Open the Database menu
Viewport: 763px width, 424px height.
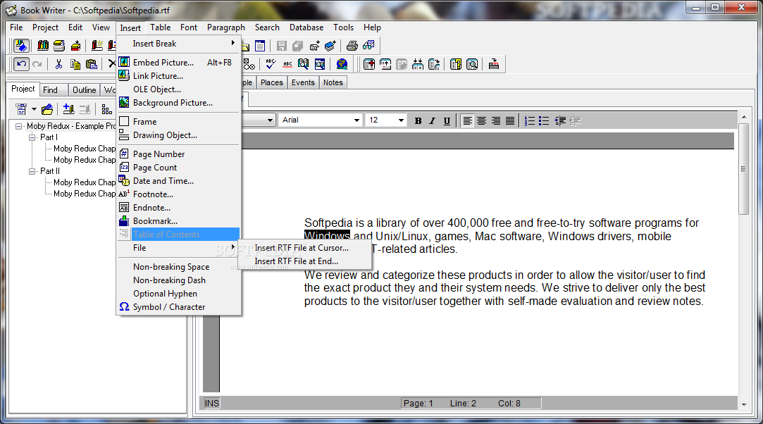click(306, 27)
